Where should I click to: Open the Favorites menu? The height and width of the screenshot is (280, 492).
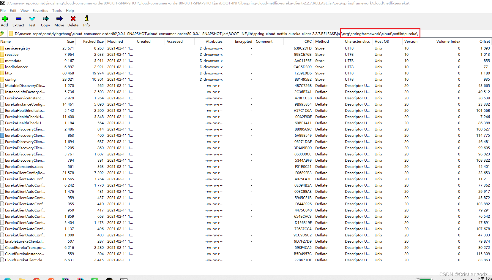coord(40,11)
